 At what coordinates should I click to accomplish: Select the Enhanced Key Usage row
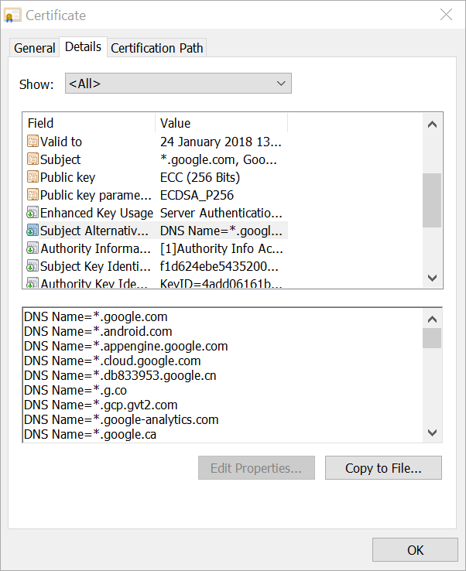click(156, 213)
